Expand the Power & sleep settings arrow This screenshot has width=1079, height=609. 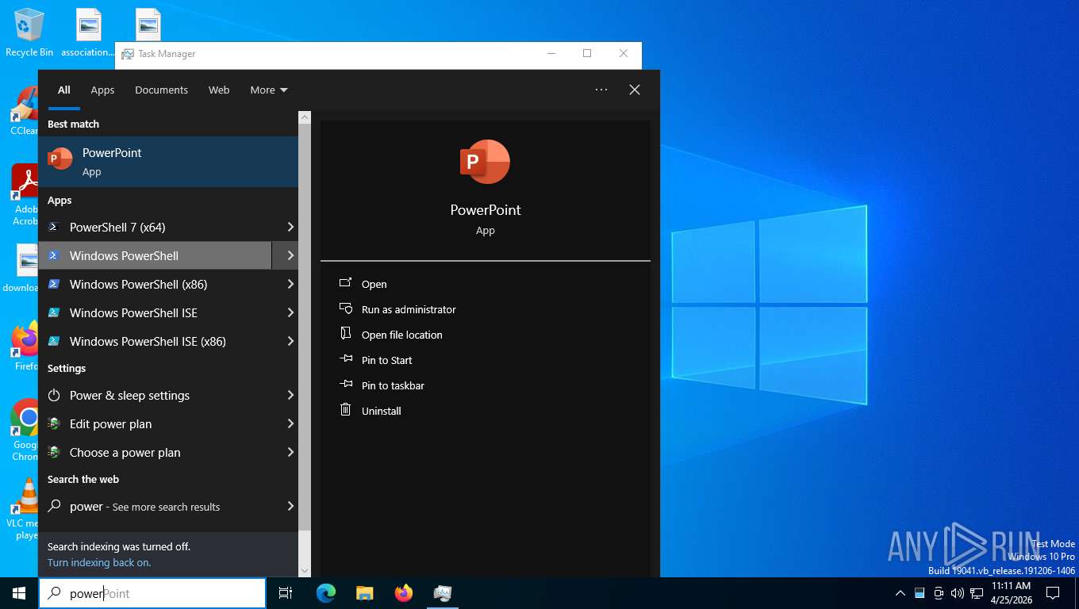[x=290, y=395]
